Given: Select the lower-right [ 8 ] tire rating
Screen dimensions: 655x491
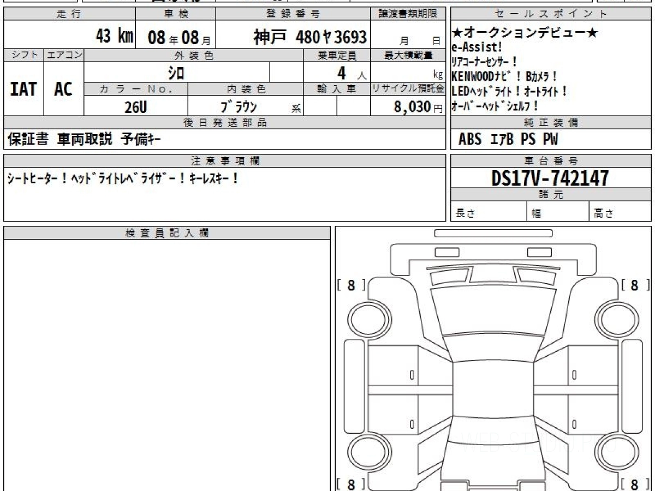Looking at the screenshot, I should pos(635,484).
